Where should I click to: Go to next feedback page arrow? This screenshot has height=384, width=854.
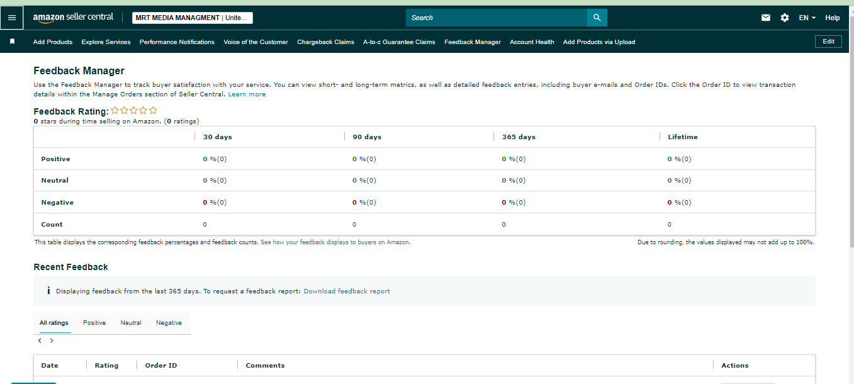[52, 341]
